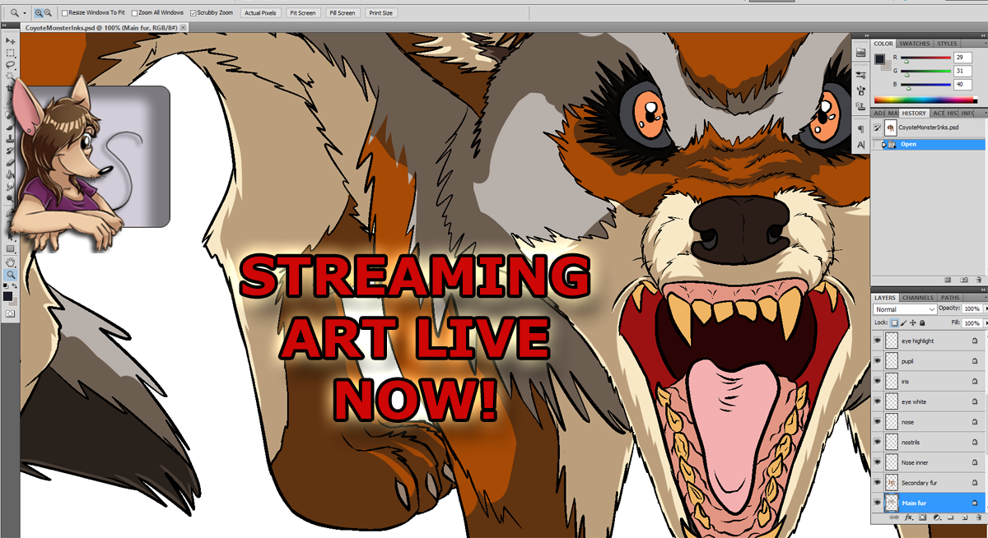
Task: Expand the toolbox to two columns
Action: click(4, 26)
